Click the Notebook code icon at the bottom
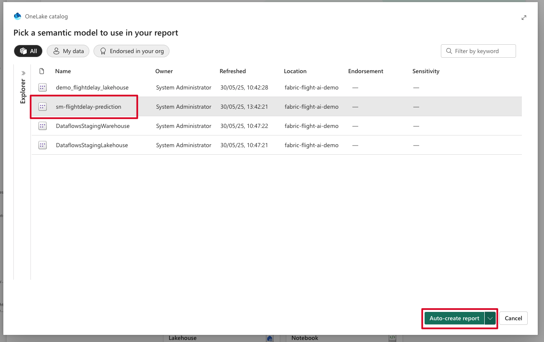The height and width of the screenshot is (342, 544). pyautogui.click(x=392, y=338)
